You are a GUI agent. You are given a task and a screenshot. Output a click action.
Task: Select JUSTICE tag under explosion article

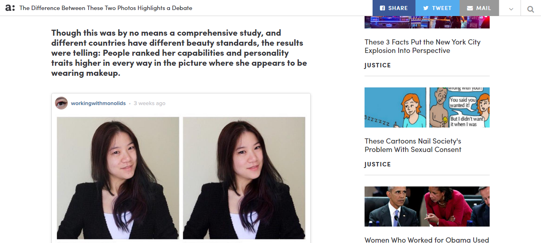377,65
